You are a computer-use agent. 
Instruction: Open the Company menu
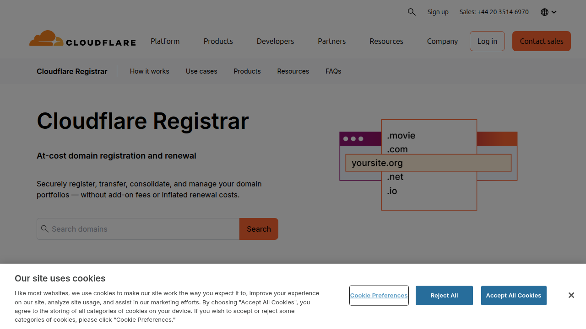pyautogui.click(x=442, y=41)
